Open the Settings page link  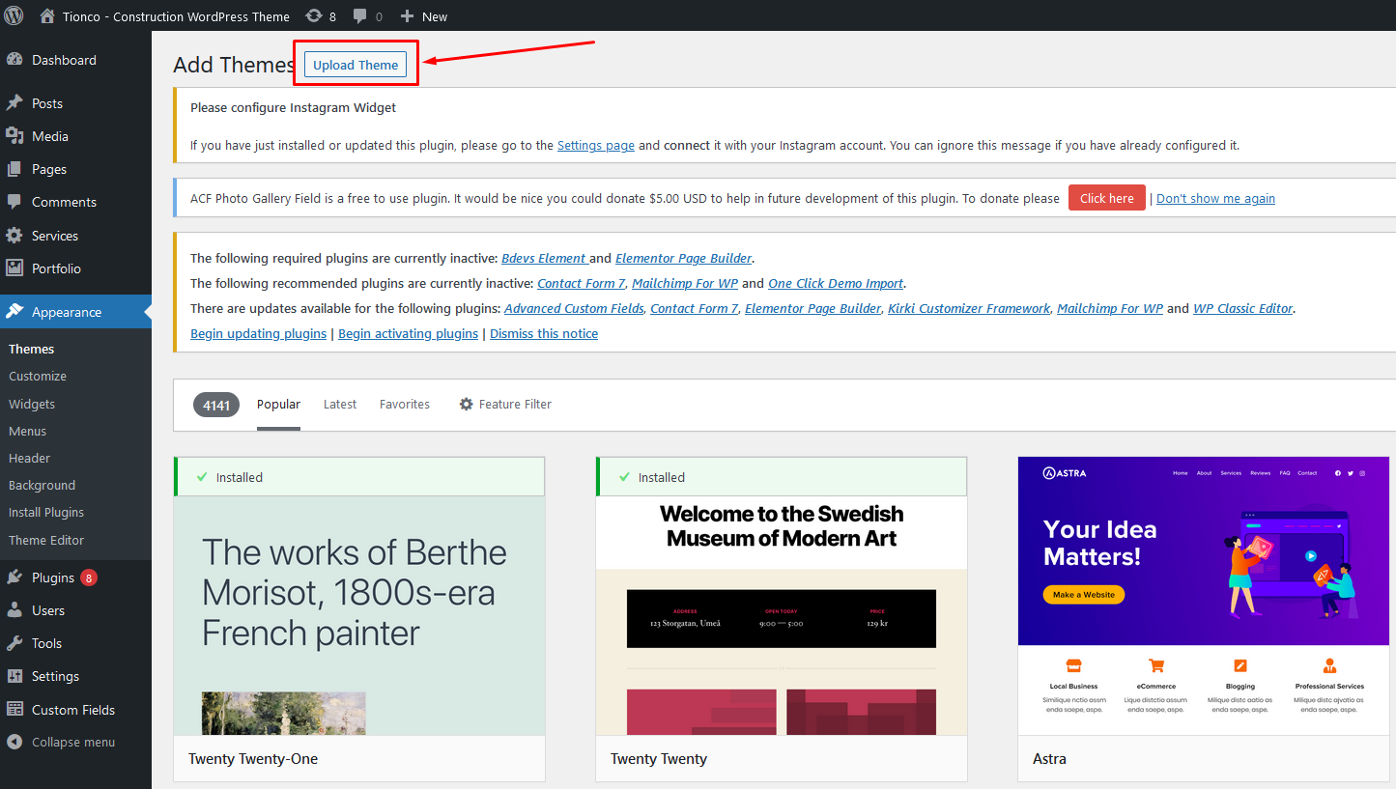click(596, 145)
